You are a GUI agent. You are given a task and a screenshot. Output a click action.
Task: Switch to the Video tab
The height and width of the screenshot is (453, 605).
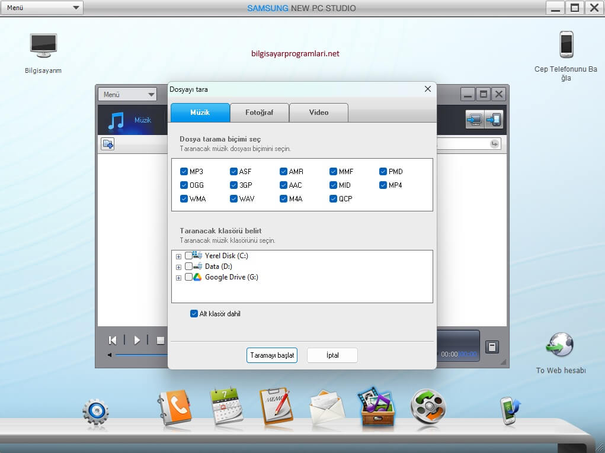pyautogui.click(x=319, y=113)
